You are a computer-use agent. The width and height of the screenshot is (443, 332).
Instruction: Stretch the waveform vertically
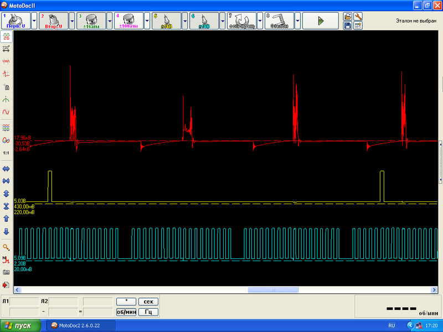point(6,194)
